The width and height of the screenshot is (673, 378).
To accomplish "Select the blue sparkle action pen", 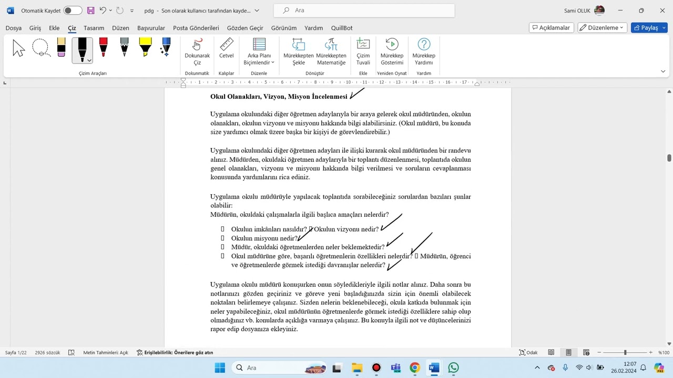I will tap(166, 48).
